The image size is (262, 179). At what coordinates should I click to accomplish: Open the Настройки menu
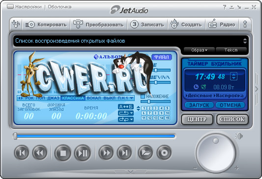[28, 7]
